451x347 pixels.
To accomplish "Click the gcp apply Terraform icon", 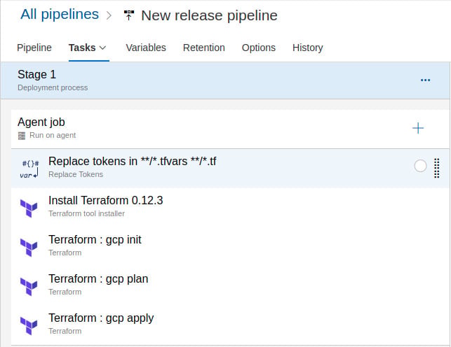I will pos(29,325).
